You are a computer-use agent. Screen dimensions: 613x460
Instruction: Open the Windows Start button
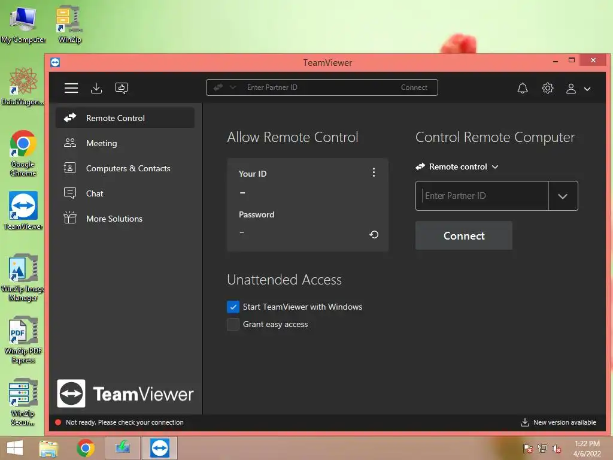pos(15,448)
